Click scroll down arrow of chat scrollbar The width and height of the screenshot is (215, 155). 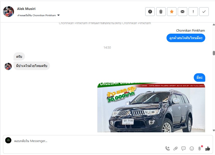[x=214, y=130]
